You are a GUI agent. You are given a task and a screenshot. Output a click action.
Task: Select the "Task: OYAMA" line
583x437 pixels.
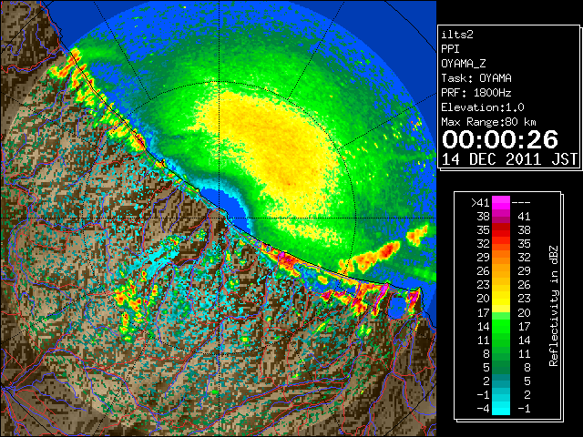[476, 78]
